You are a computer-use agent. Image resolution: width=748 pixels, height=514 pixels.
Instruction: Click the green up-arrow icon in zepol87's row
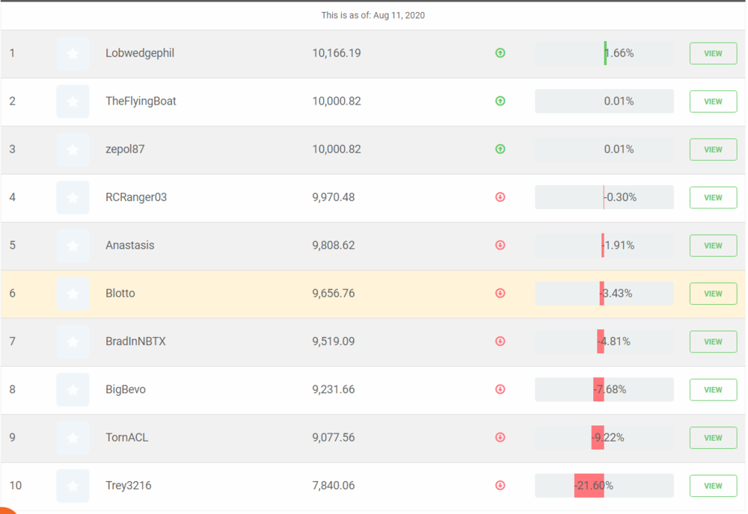[500, 149]
